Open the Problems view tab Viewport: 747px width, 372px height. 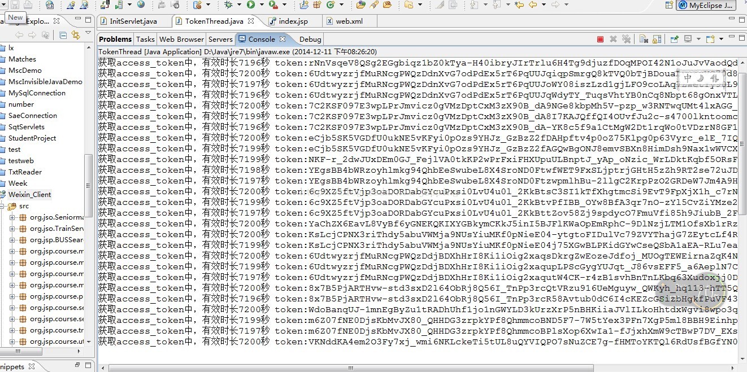point(115,39)
